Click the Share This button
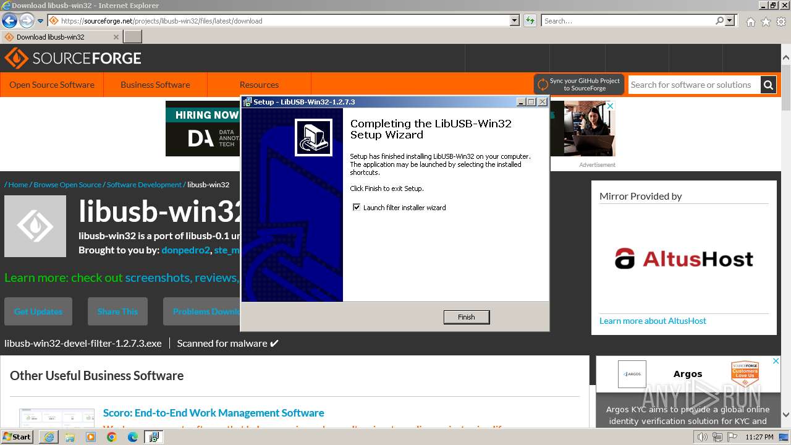Screen dimensions: 791x445 point(117,311)
